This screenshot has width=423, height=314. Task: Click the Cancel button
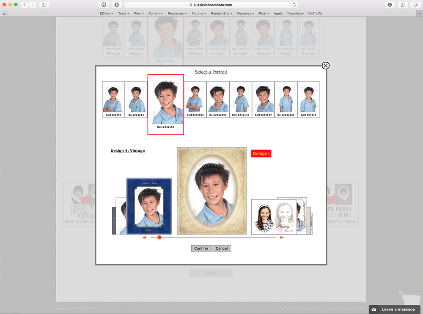click(222, 248)
